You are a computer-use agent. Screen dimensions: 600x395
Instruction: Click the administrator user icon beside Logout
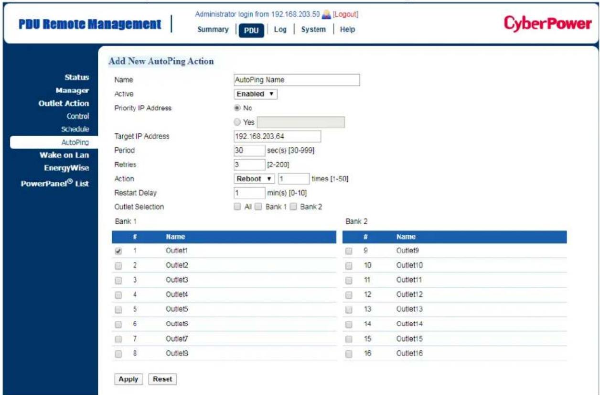pyautogui.click(x=326, y=14)
